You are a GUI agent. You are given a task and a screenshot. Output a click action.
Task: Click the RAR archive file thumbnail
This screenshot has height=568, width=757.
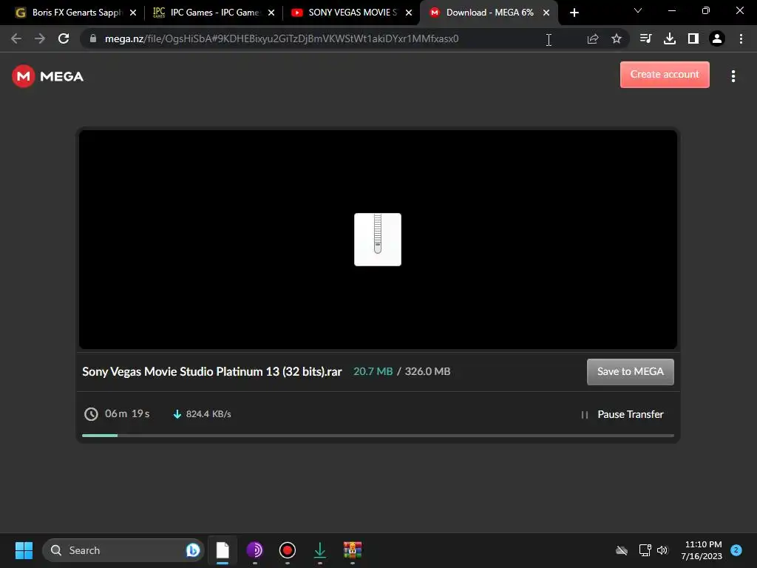point(378,240)
